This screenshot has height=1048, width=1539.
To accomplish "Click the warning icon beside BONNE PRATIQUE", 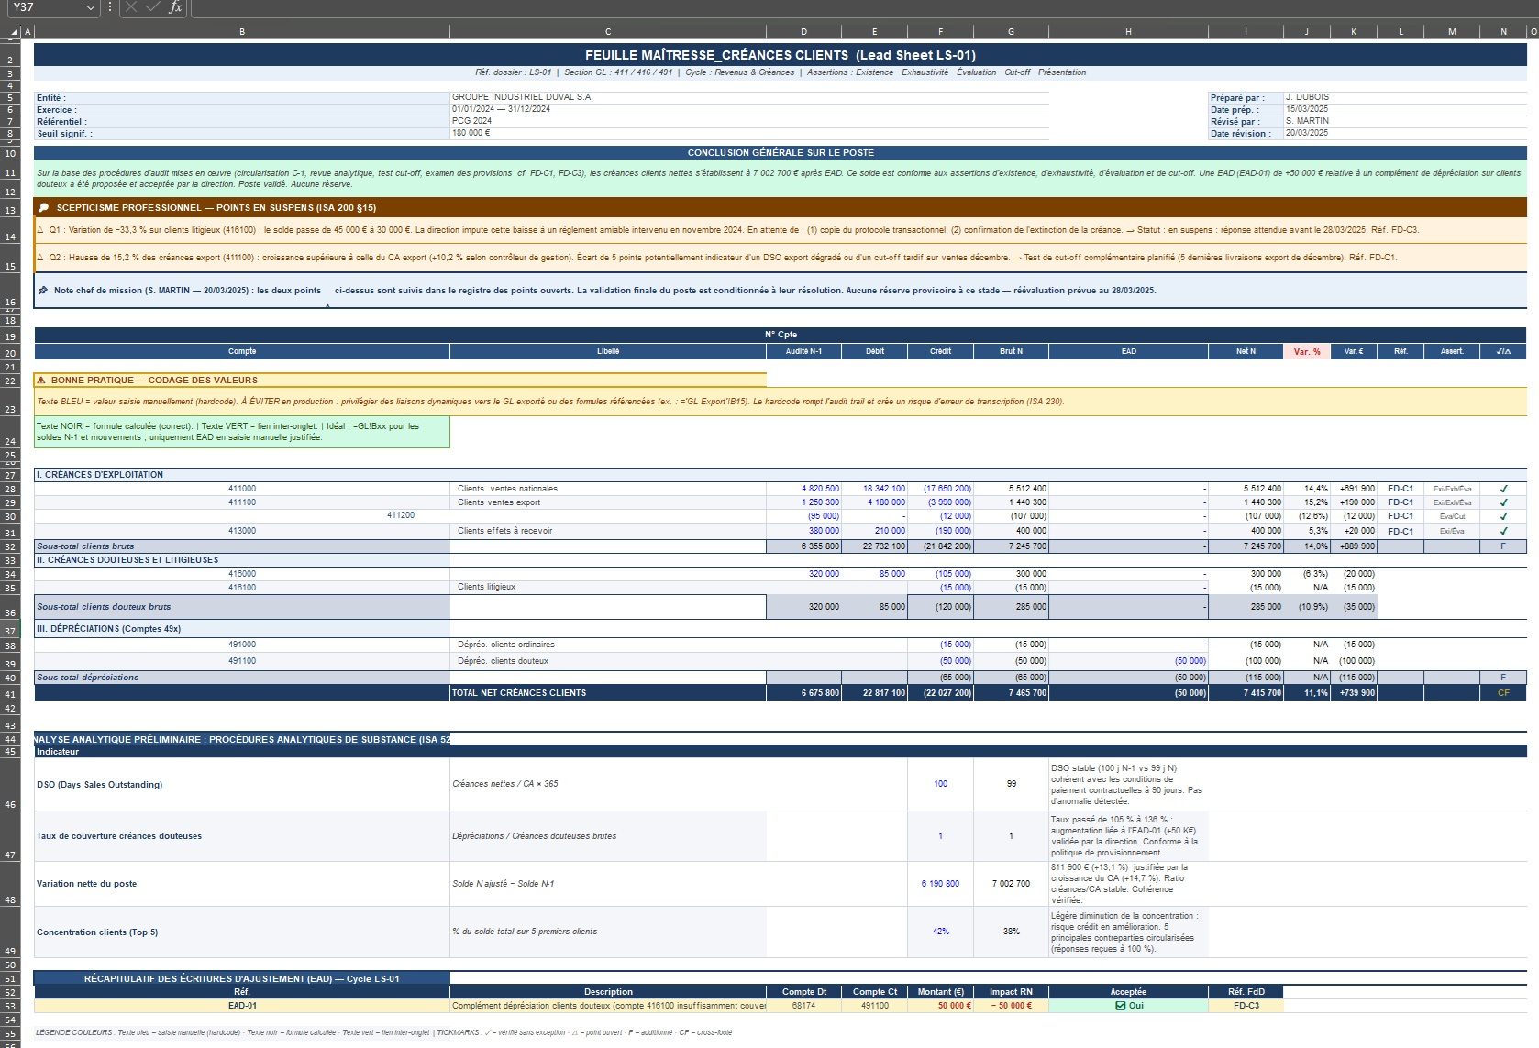I will (x=41, y=380).
